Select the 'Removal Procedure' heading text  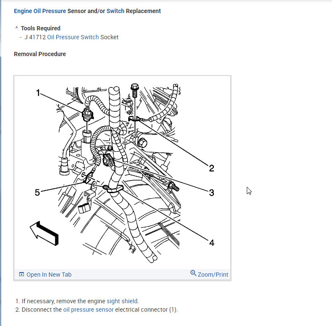pyautogui.click(x=40, y=54)
